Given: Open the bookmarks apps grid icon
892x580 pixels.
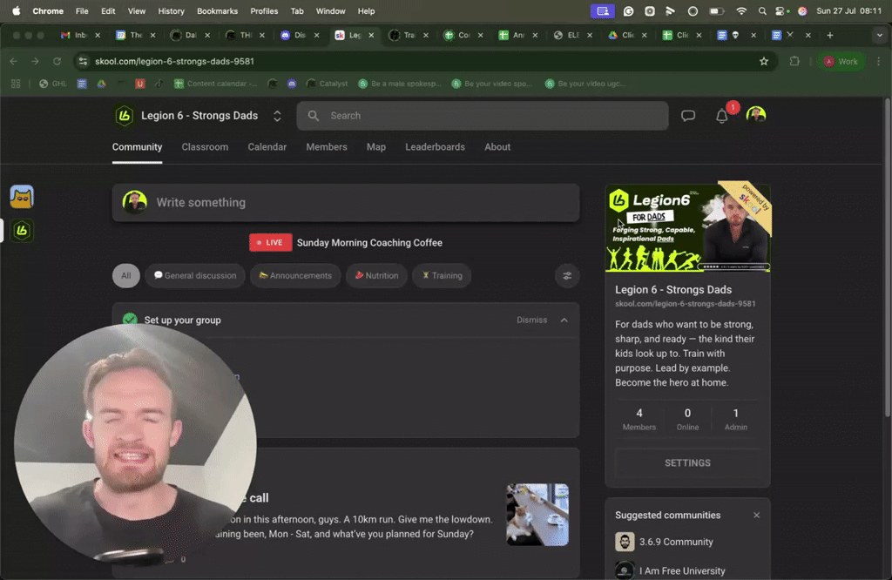Looking at the screenshot, I should [x=16, y=84].
